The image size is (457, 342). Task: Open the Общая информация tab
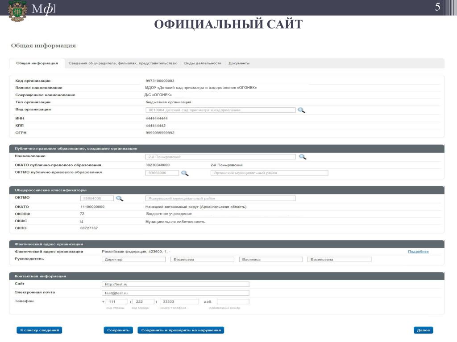tap(37, 63)
